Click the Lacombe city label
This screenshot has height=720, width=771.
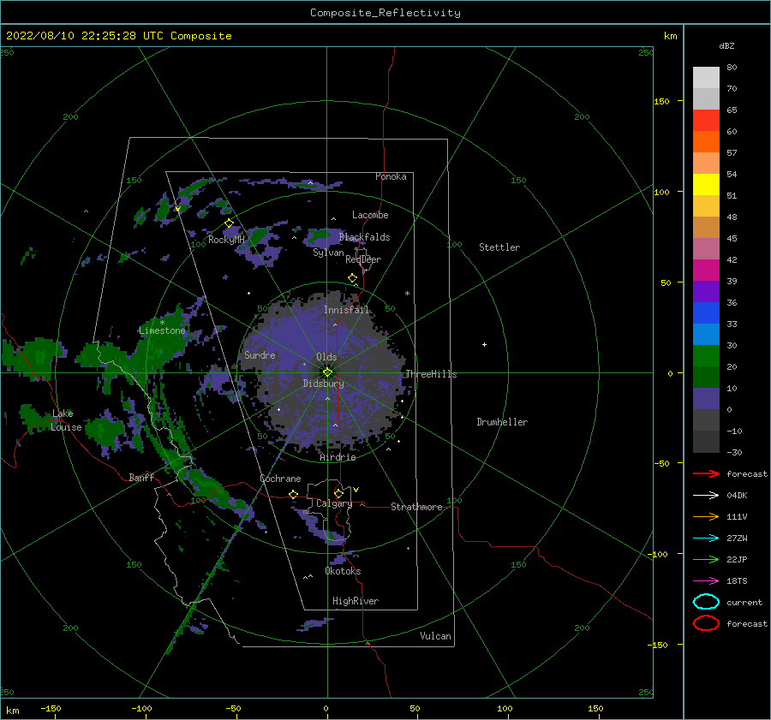(x=370, y=215)
